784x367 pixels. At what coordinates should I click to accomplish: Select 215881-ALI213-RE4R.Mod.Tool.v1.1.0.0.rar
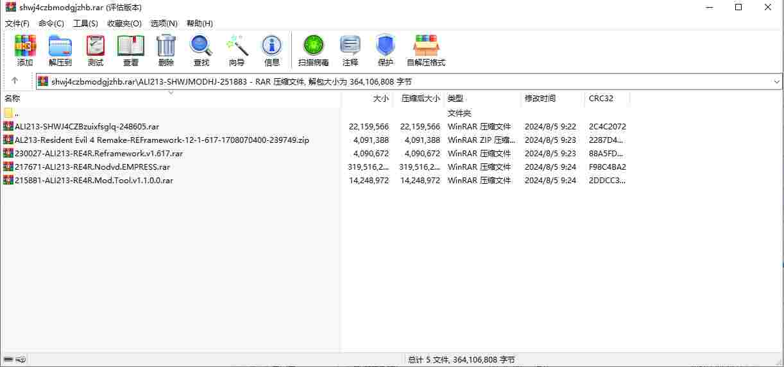coord(94,180)
